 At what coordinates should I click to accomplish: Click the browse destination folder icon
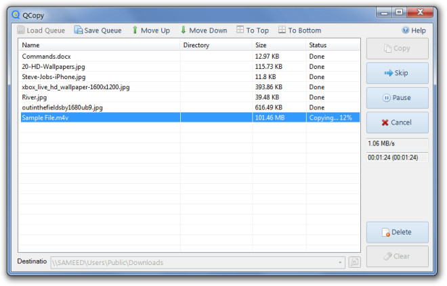354,262
